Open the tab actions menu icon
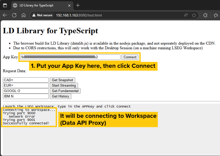 coord(5,5)
